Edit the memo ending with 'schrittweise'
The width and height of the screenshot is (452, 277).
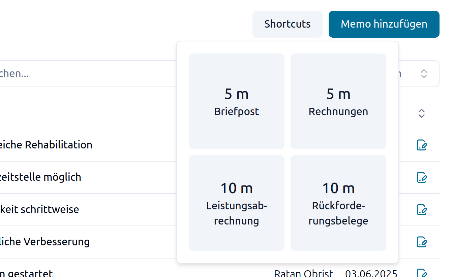click(422, 210)
